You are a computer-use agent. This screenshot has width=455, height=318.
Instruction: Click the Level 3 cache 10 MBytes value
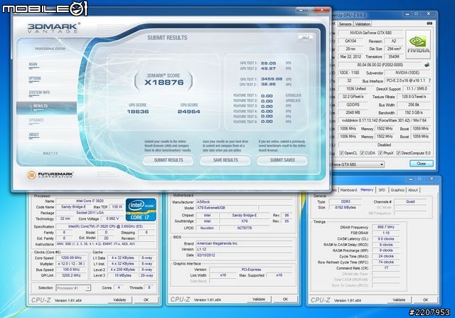(123, 275)
